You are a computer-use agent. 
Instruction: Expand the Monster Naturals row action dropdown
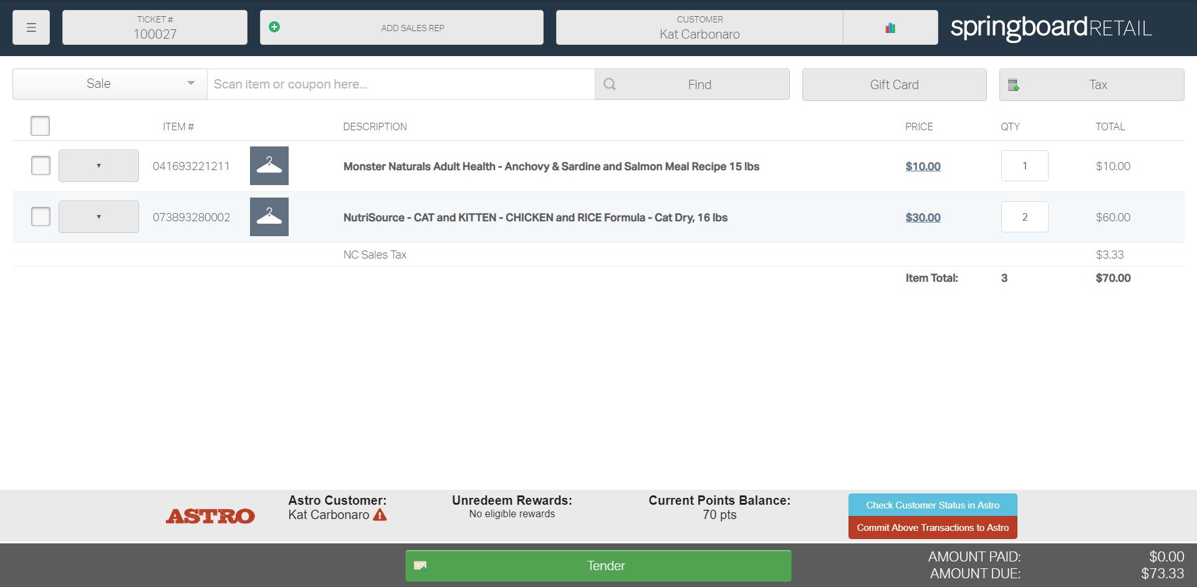99,166
